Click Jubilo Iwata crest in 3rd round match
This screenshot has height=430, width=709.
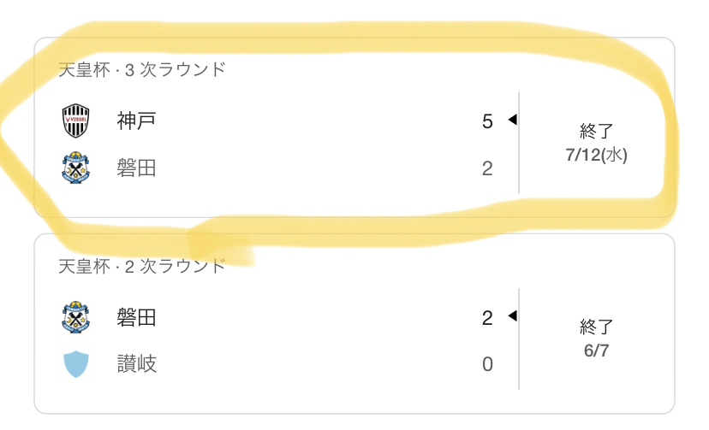75,168
